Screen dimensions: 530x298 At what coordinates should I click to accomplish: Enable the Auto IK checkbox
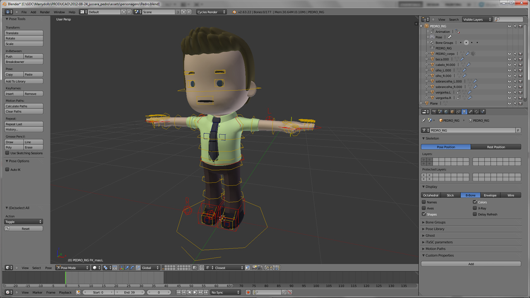point(7,170)
